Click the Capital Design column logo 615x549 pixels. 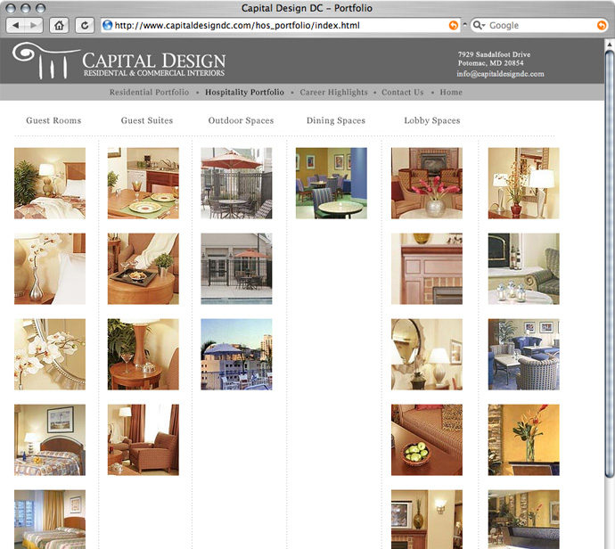click(x=119, y=61)
